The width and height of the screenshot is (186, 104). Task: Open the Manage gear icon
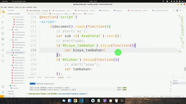tap(3, 92)
